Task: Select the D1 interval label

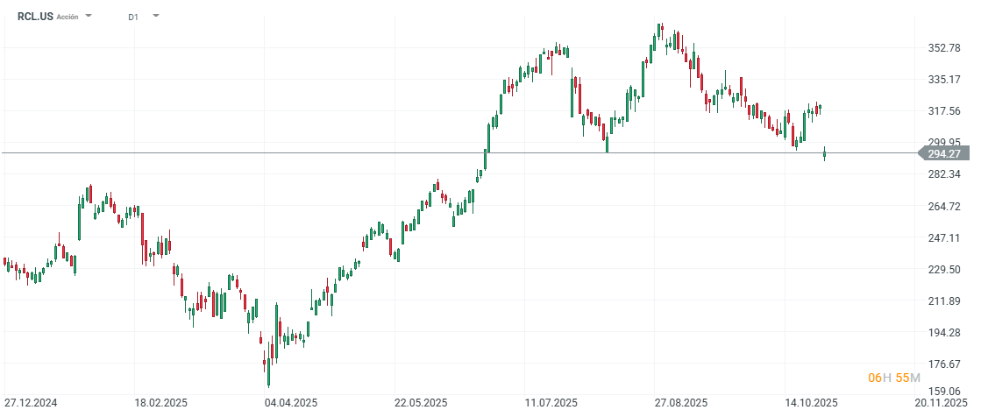Action: tap(133, 17)
